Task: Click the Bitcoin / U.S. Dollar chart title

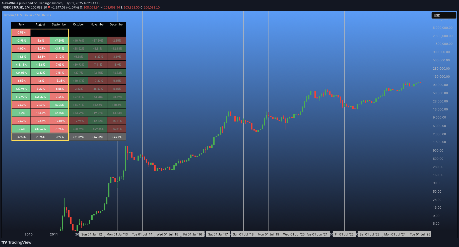Action: coord(28,15)
